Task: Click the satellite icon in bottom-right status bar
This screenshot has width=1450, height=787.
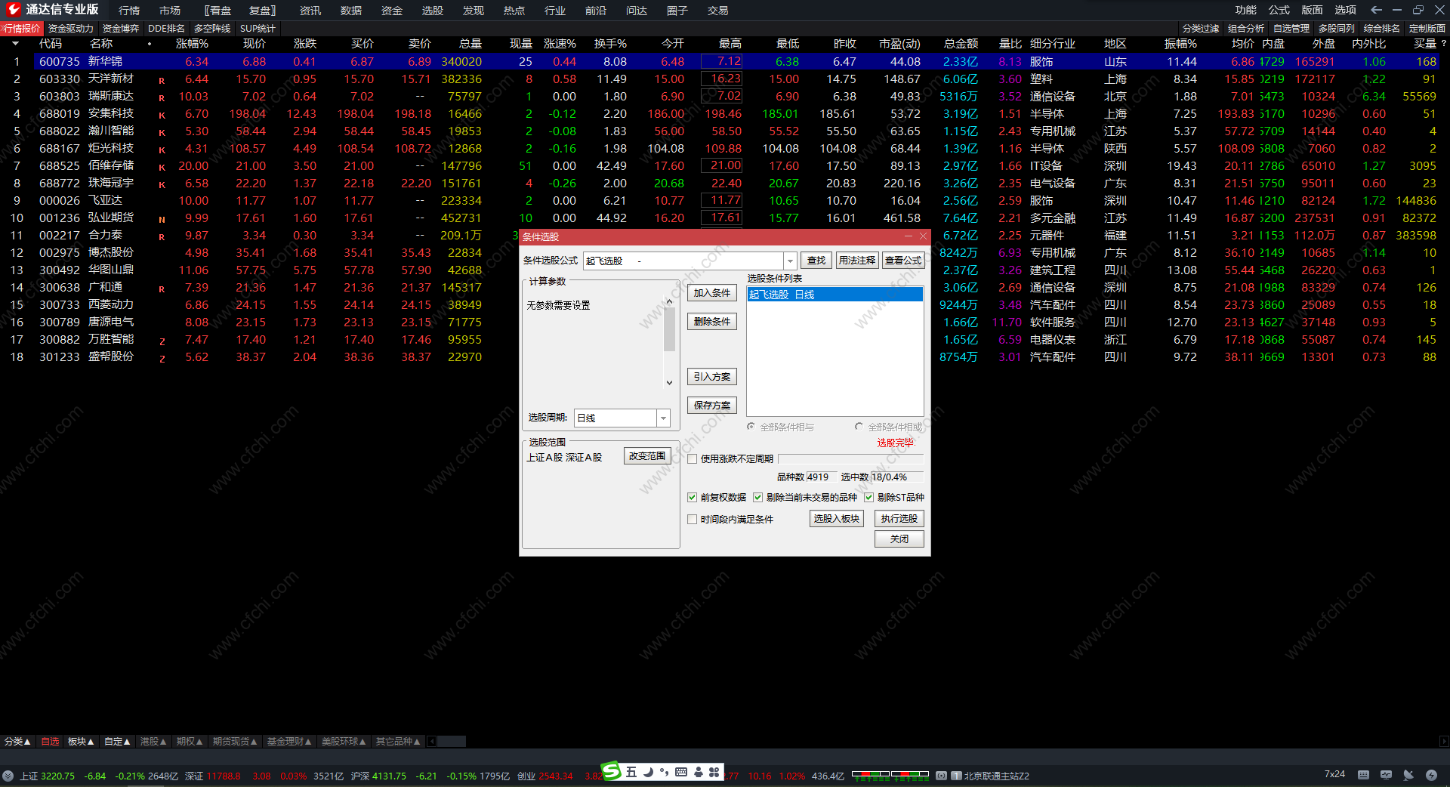Action: tap(1408, 775)
